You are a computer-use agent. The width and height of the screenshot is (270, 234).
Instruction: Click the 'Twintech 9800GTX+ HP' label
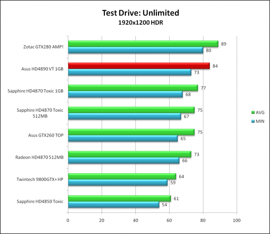click(40, 179)
